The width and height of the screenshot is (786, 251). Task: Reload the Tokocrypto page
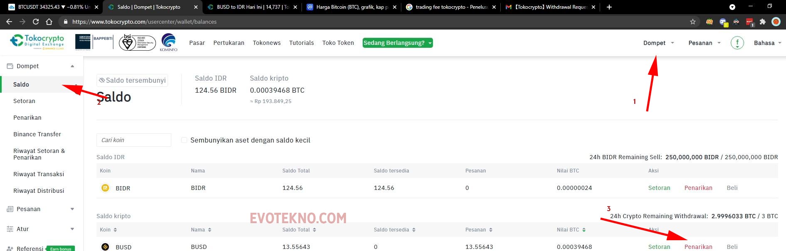click(x=36, y=22)
